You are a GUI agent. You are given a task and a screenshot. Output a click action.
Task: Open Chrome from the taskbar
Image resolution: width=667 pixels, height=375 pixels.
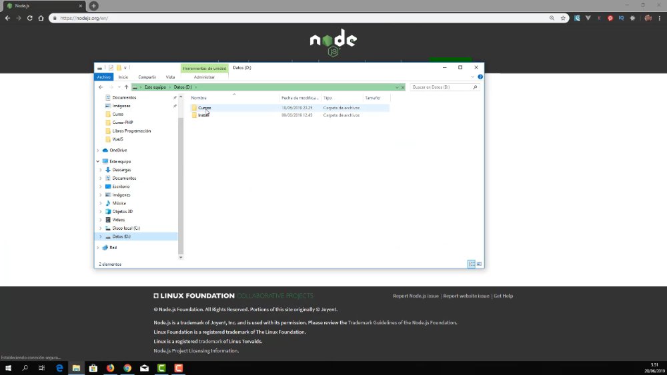point(127,368)
